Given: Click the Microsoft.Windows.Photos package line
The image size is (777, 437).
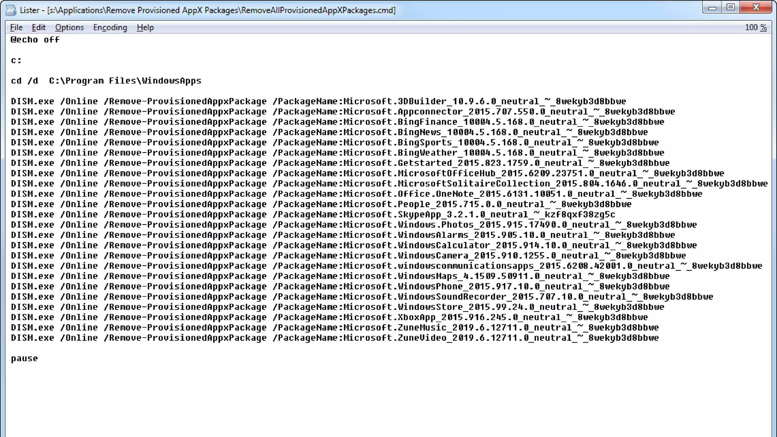Looking at the screenshot, I should point(354,225).
